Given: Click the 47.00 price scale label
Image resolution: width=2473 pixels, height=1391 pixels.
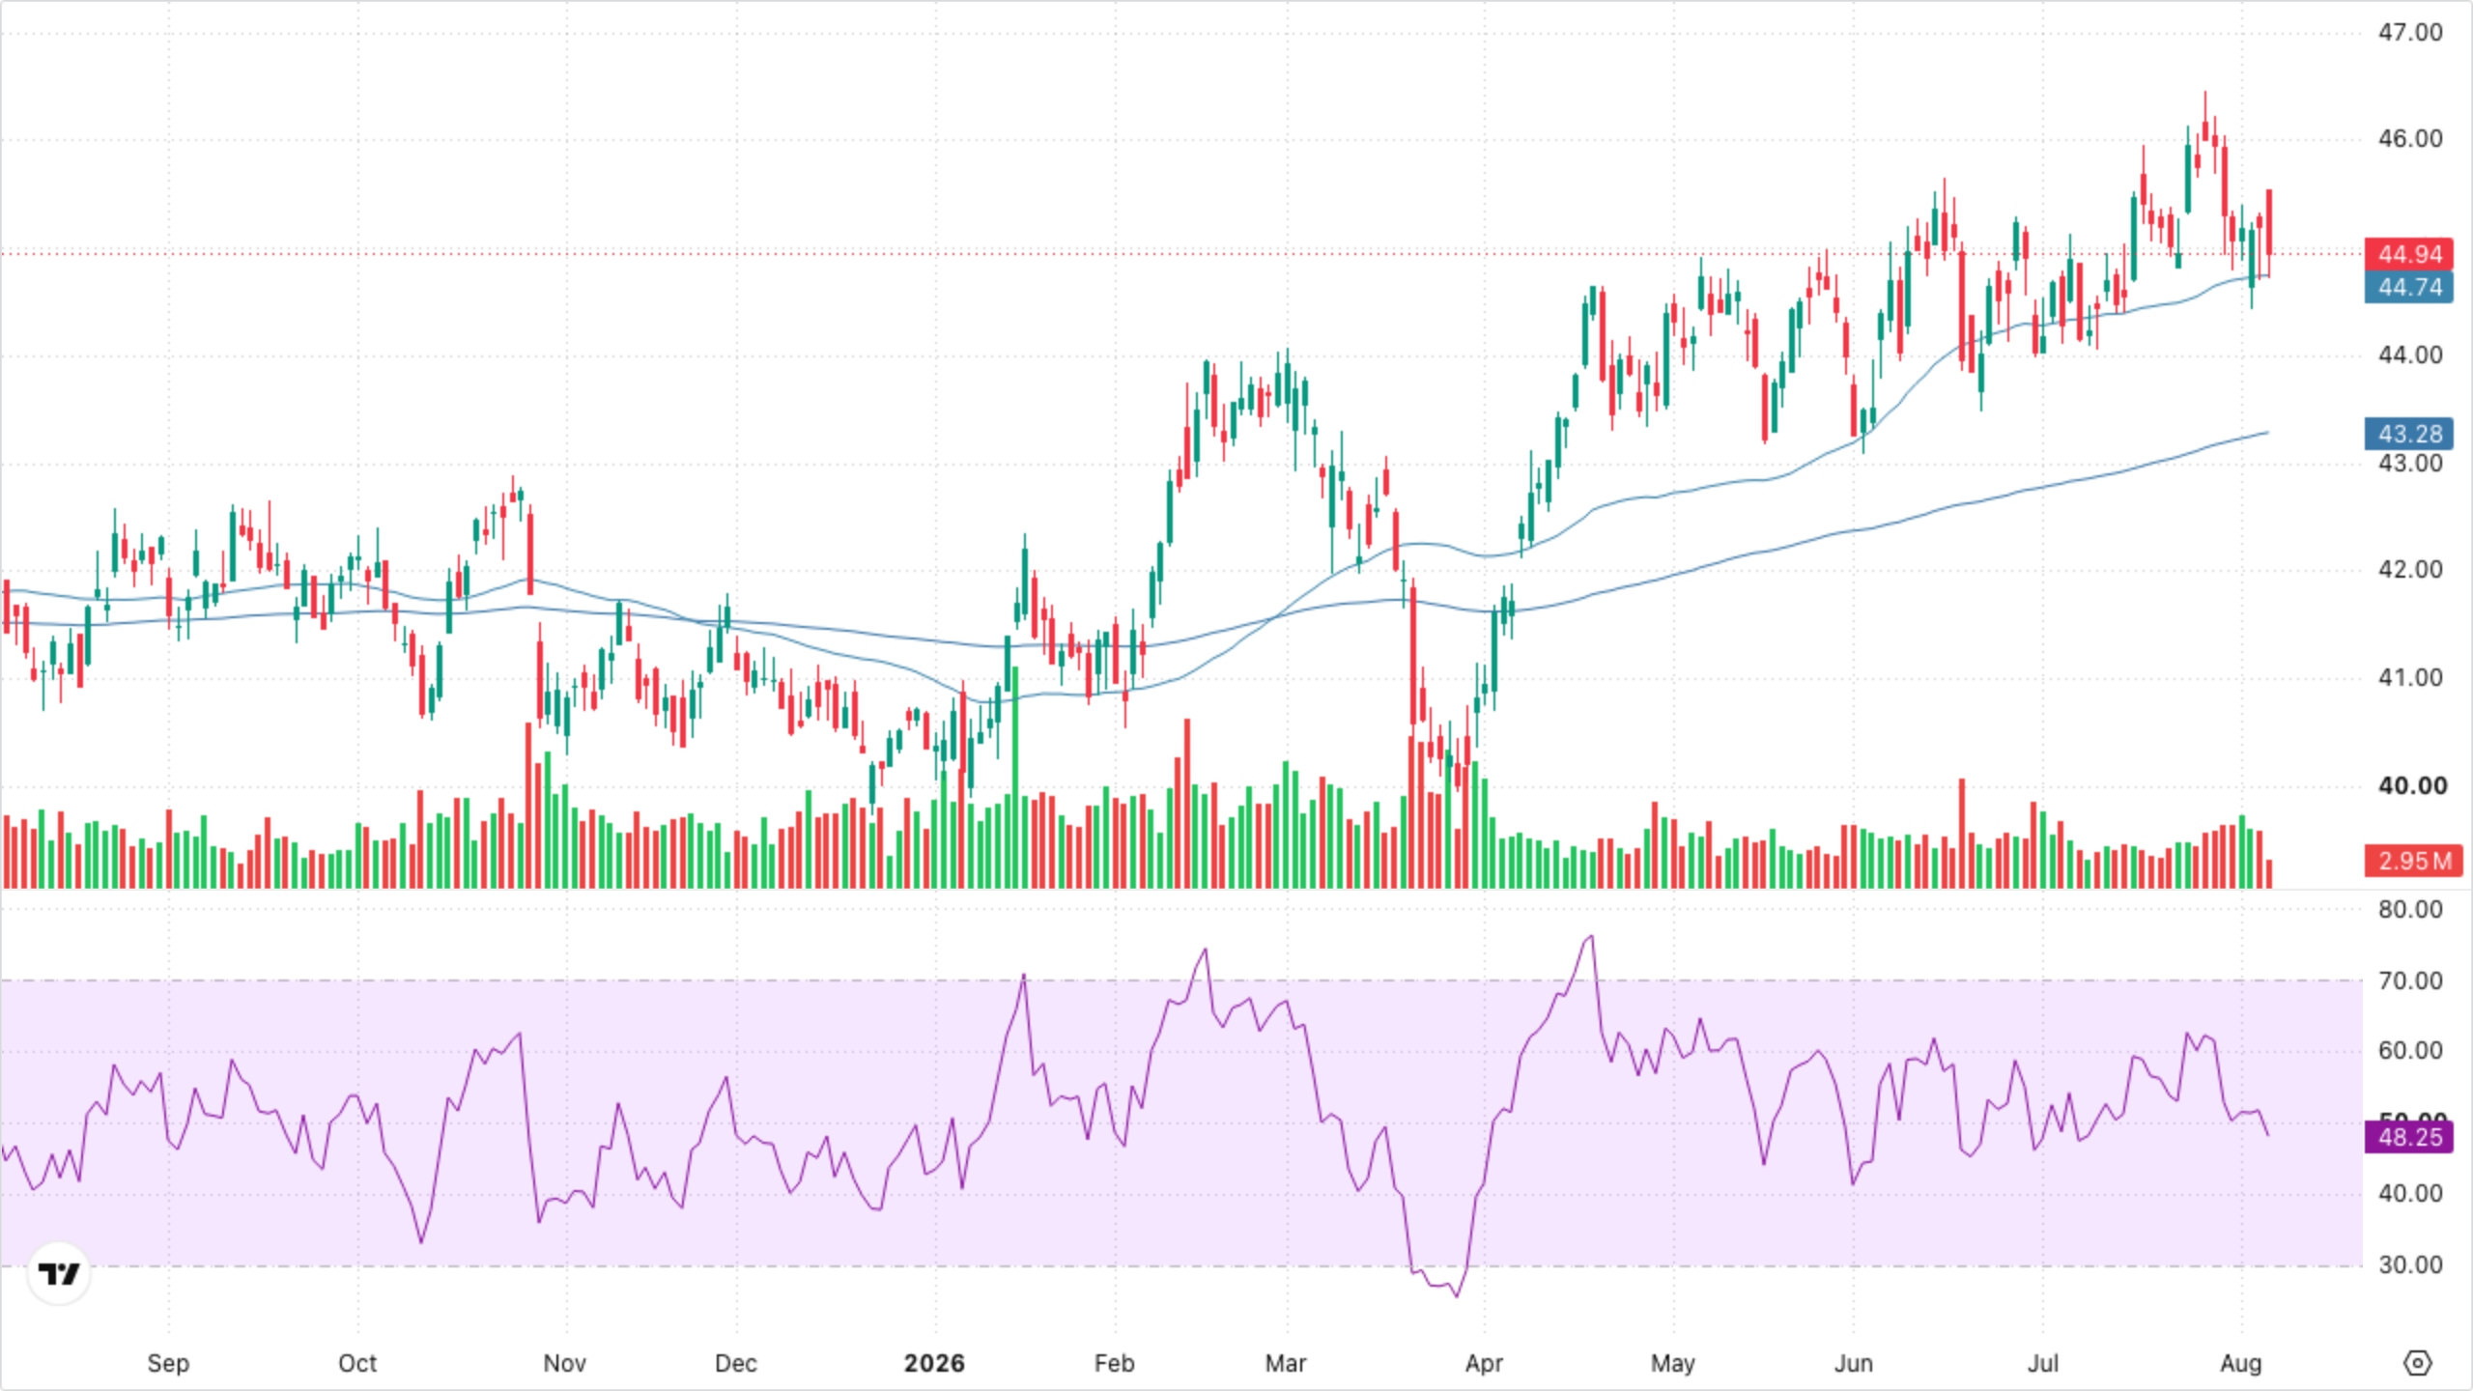Looking at the screenshot, I should (x=2410, y=32).
